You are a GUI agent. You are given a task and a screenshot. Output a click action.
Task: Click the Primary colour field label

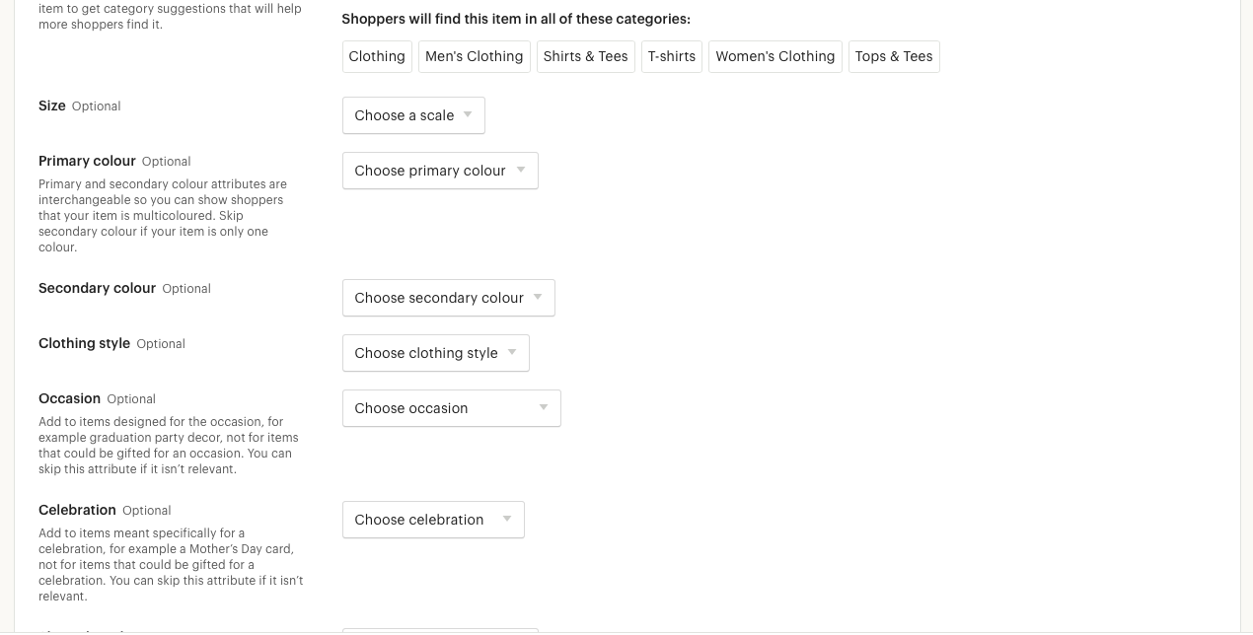point(87,161)
